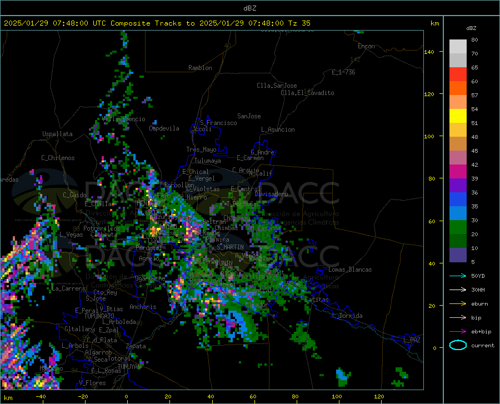Click the '140' km mark on right axis
Screen dimensions: 500x404
click(x=429, y=52)
